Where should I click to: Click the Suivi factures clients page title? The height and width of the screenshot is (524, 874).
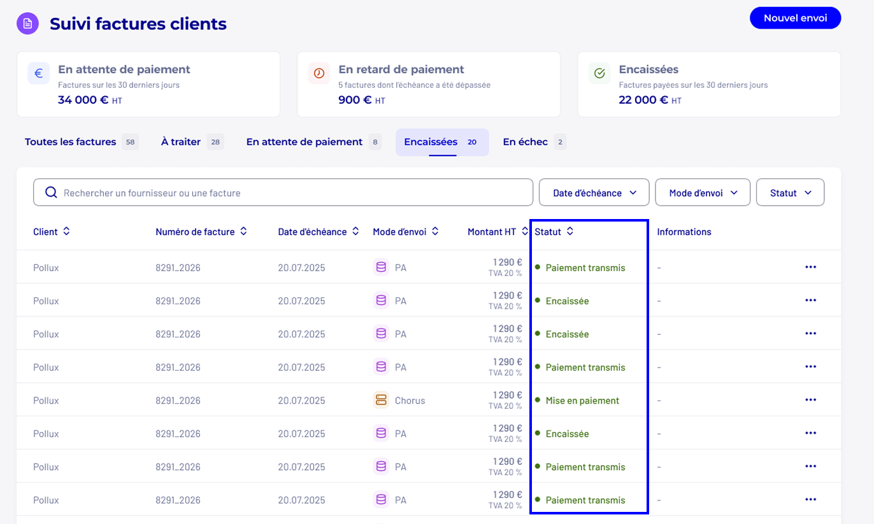coord(138,24)
